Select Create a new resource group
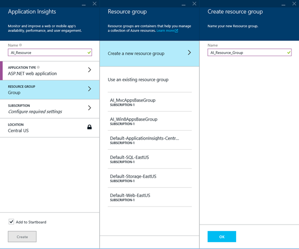This screenshot has width=299, height=249. [149, 53]
